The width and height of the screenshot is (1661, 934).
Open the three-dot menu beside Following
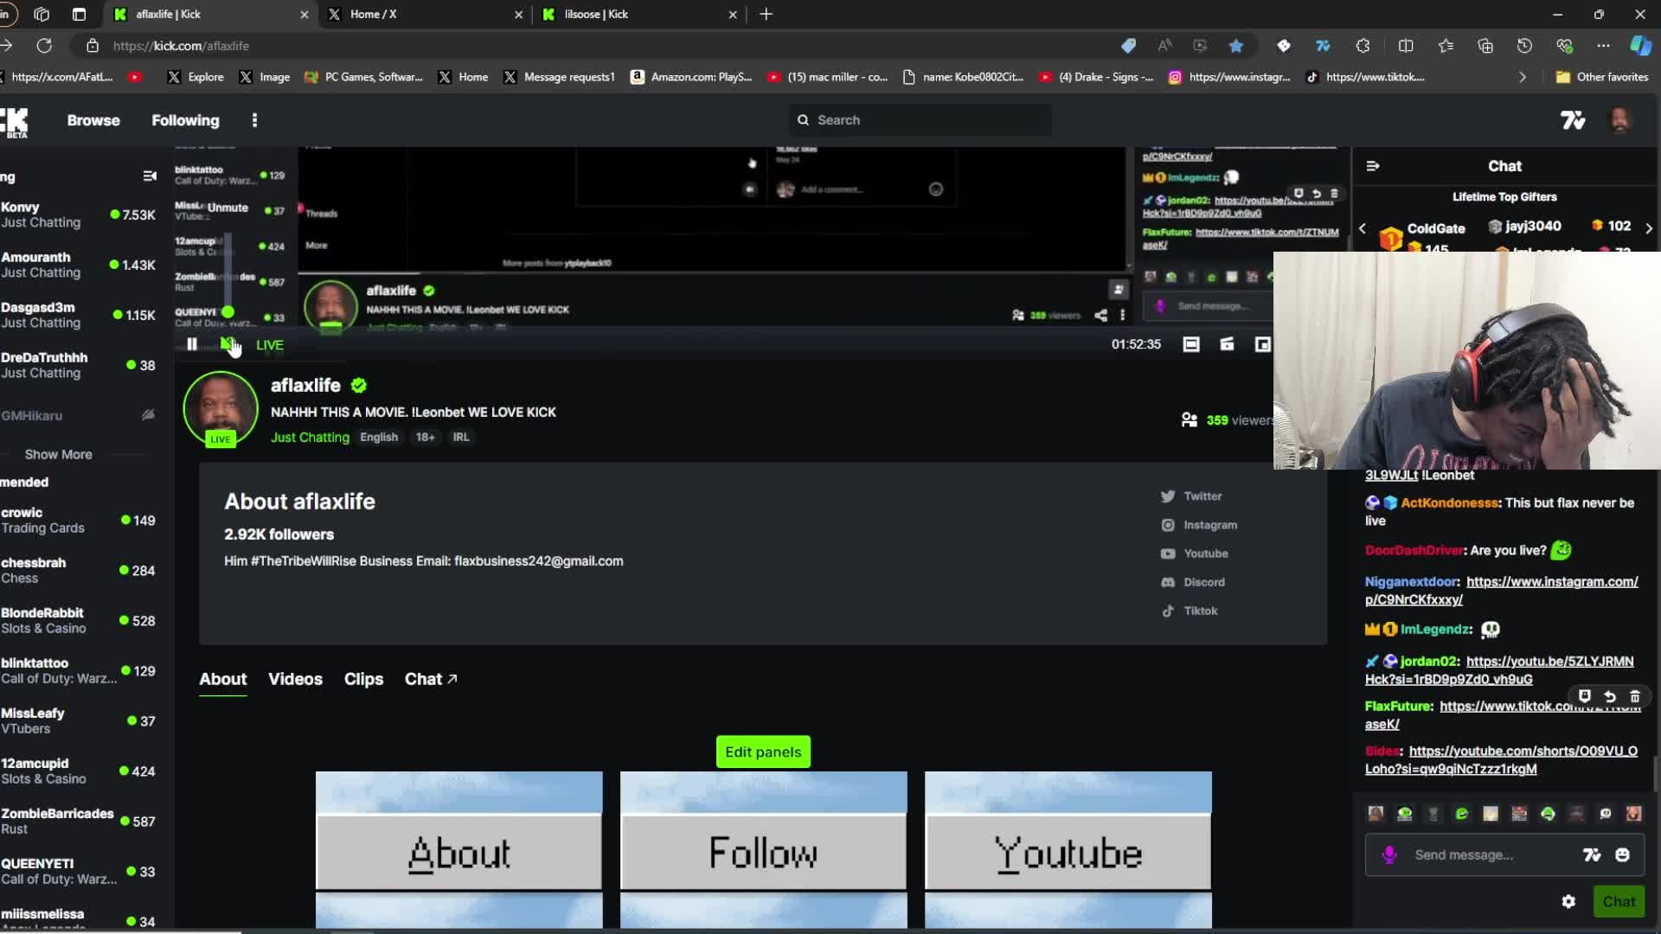coord(254,120)
